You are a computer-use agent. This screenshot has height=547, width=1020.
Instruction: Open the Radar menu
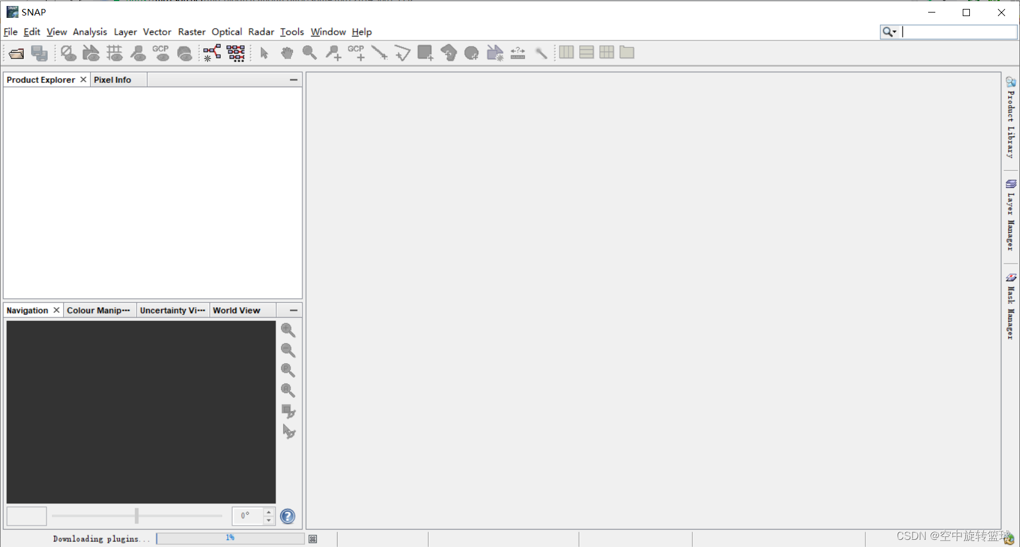pos(261,32)
